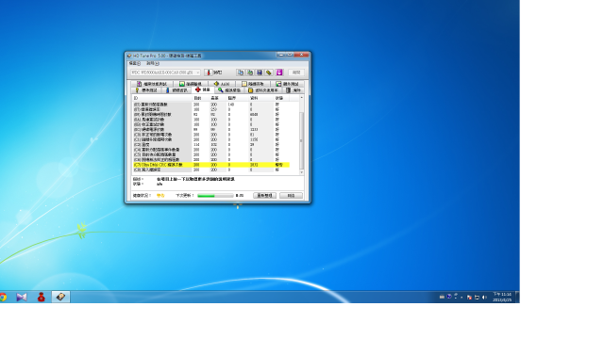Click the network monitor tray icon
This screenshot has width=604, height=339.
[477, 298]
